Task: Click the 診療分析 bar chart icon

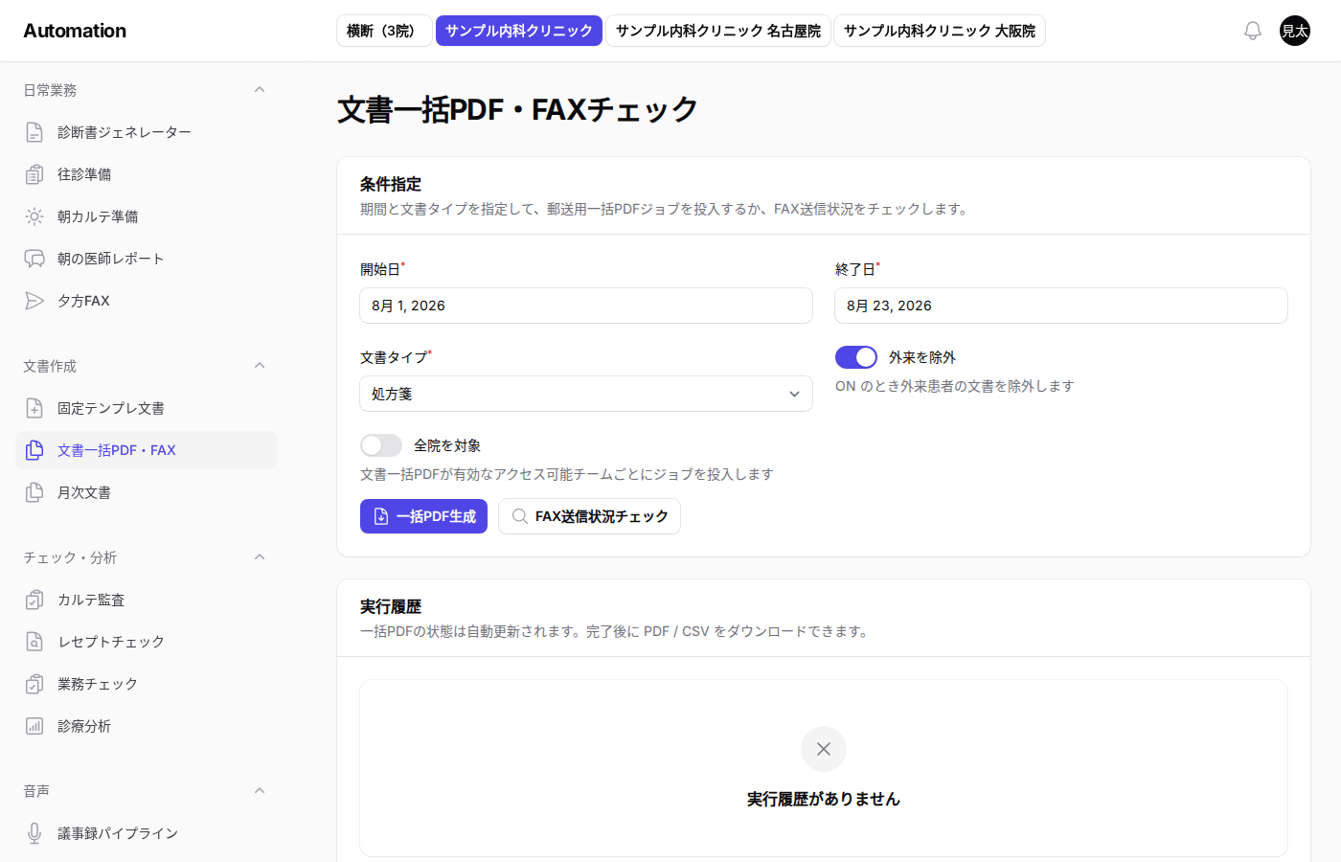Action: click(x=34, y=726)
